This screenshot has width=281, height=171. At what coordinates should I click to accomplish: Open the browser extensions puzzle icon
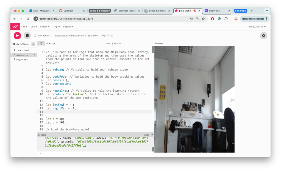tap(226, 19)
